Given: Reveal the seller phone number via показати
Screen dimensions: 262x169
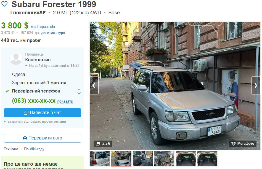Looking at the screenshot, I should (65, 101).
